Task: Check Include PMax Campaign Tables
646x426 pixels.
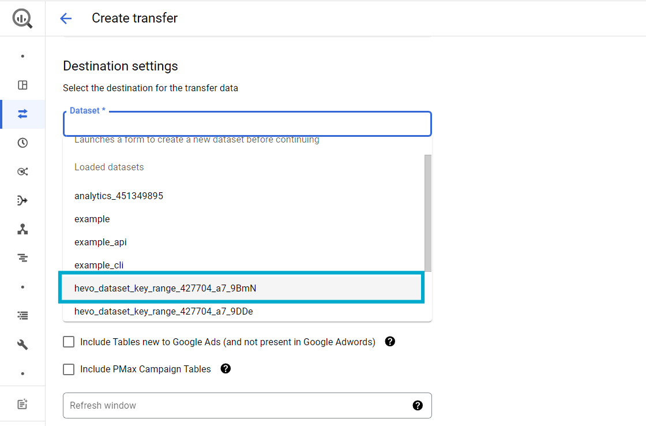Action: [x=69, y=369]
